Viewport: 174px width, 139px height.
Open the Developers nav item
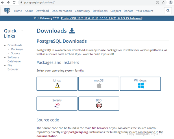pos(100,11)
